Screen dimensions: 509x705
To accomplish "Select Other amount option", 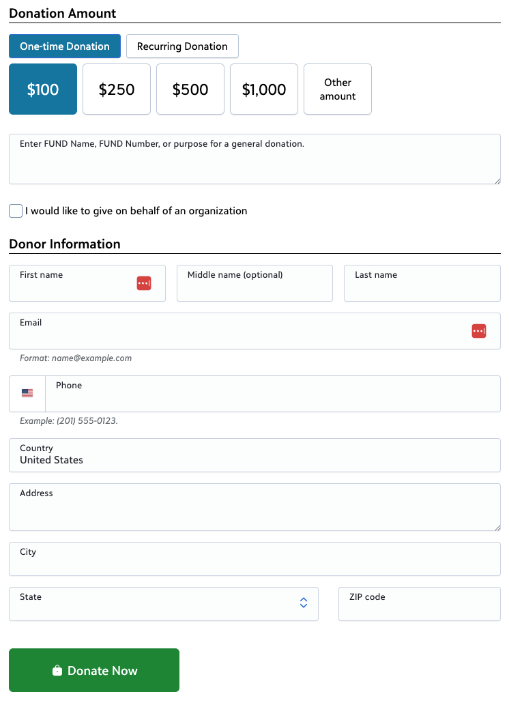I will (x=338, y=89).
